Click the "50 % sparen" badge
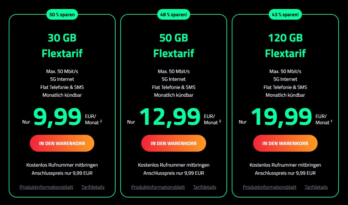 click(62, 14)
